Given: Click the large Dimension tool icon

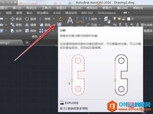Looking at the screenshot, I should 80,20.
